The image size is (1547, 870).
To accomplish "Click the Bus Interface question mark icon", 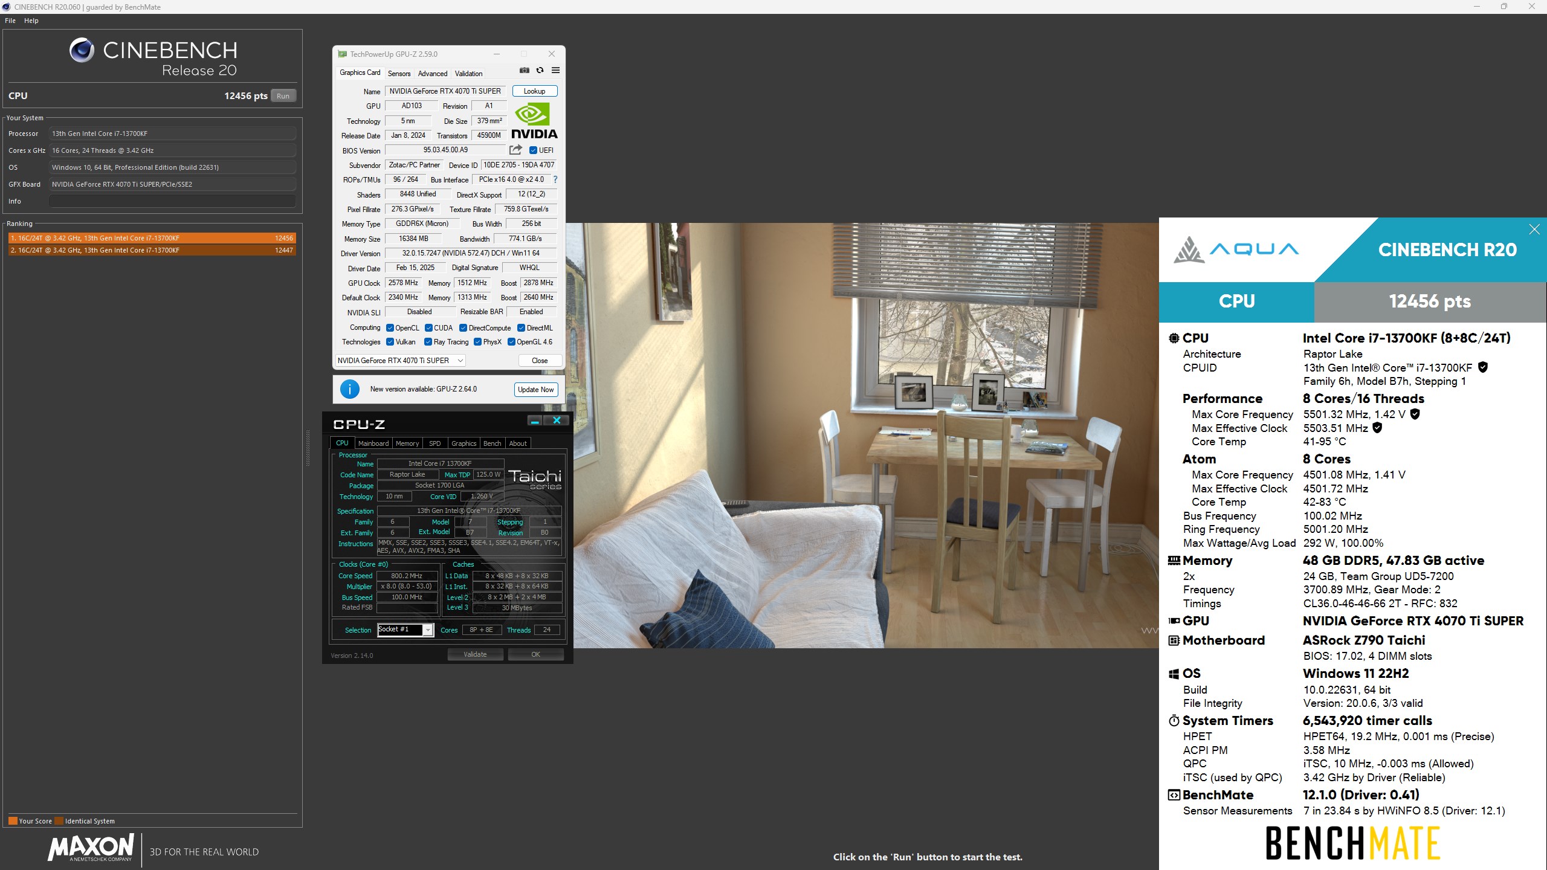I will [555, 179].
